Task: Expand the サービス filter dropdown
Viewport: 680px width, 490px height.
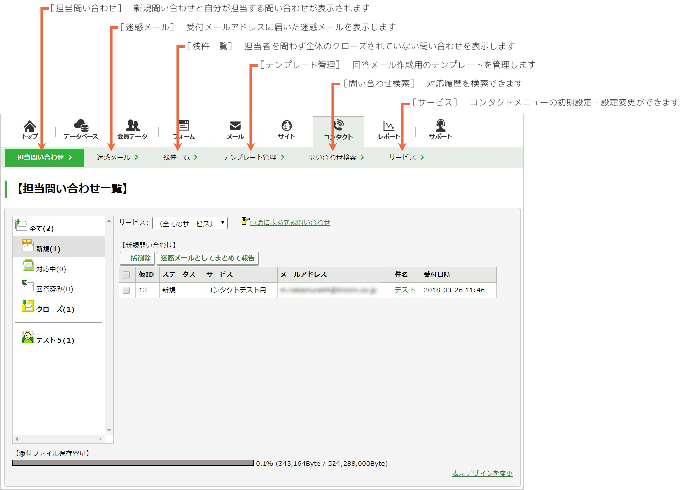Action: (190, 223)
